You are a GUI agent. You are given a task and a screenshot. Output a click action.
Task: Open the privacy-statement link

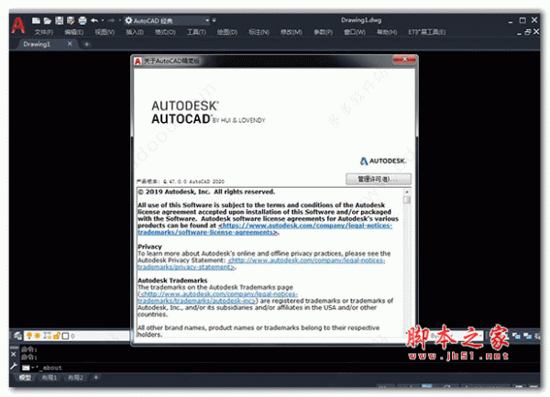pos(261,263)
